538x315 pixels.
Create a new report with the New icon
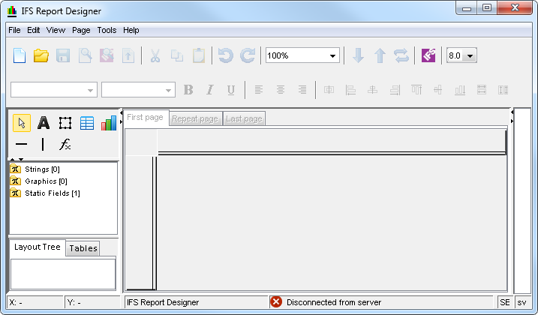pyautogui.click(x=20, y=55)
